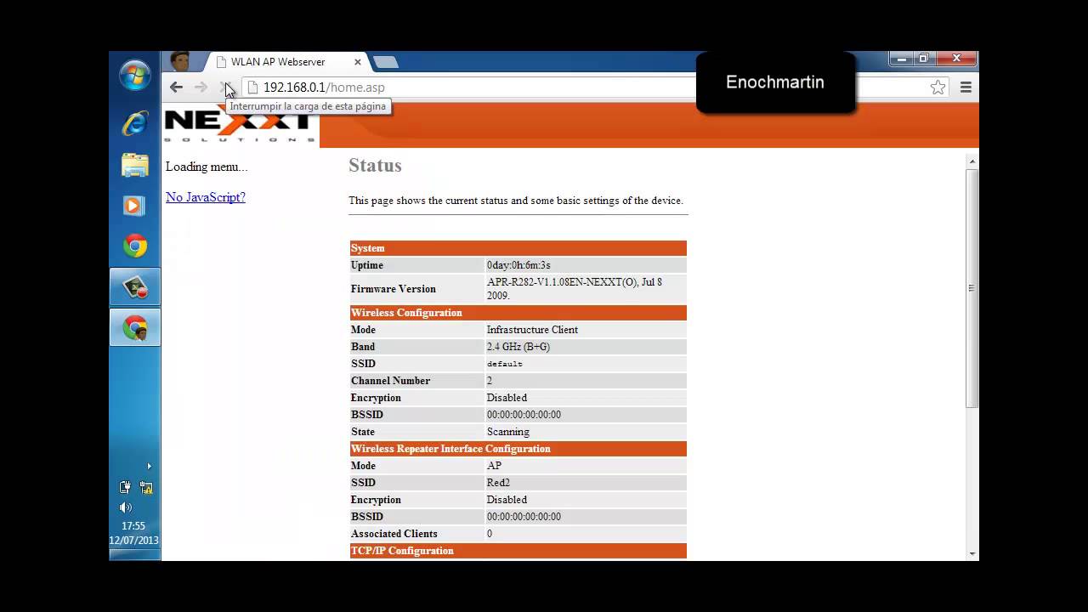Click scrollbar up arrow on page

pyautogui.click(x=972, y=161)
